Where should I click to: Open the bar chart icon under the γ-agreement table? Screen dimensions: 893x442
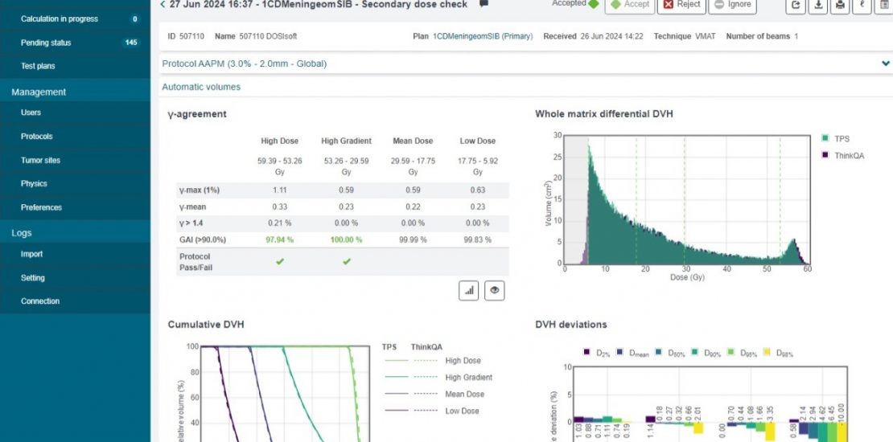(x=469, y=290)
